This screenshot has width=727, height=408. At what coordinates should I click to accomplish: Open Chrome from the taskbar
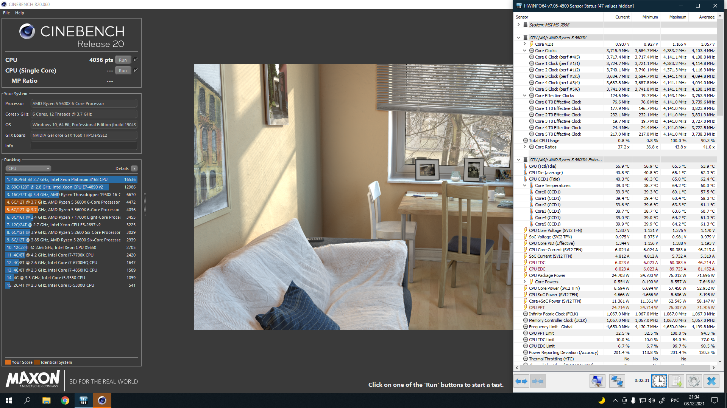pyautogui.click(x=65, y=400)
